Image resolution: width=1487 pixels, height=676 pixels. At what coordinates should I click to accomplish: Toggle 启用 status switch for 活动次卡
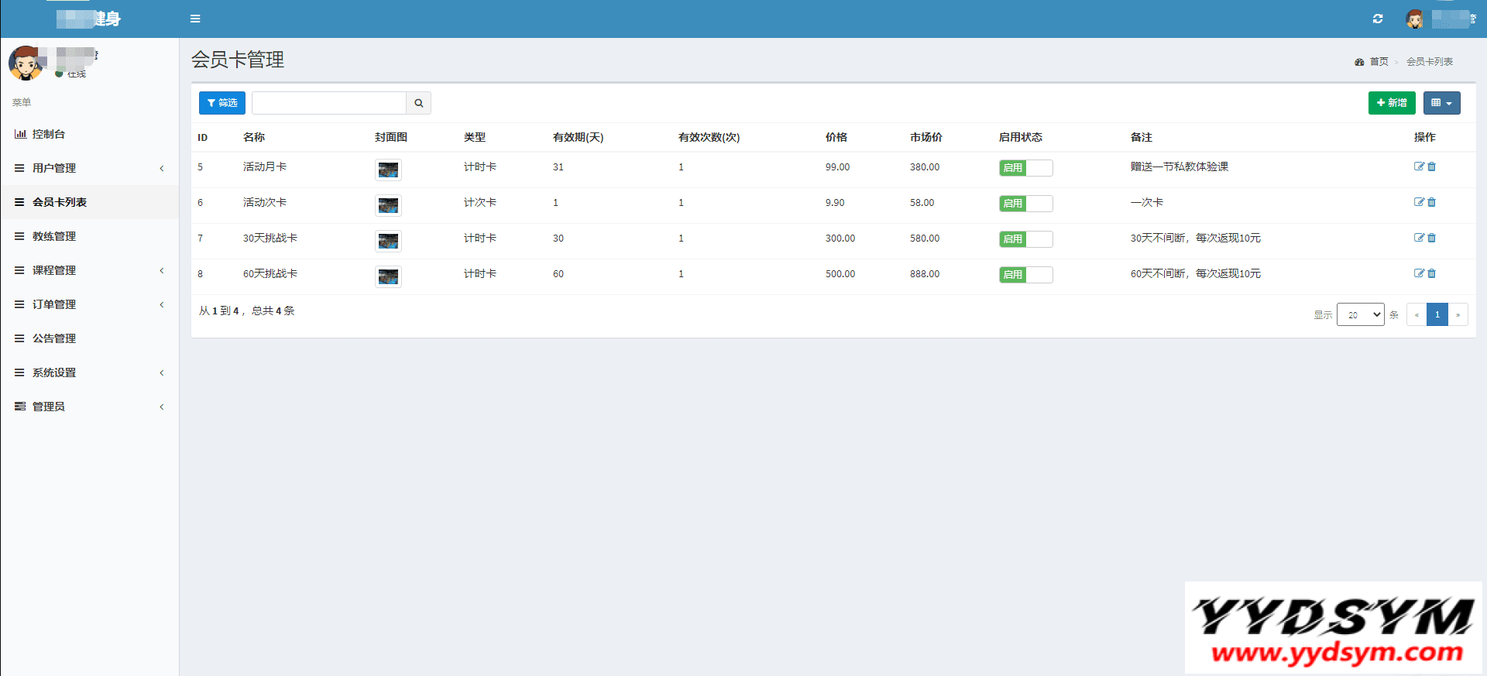(x=1025, y=204)
